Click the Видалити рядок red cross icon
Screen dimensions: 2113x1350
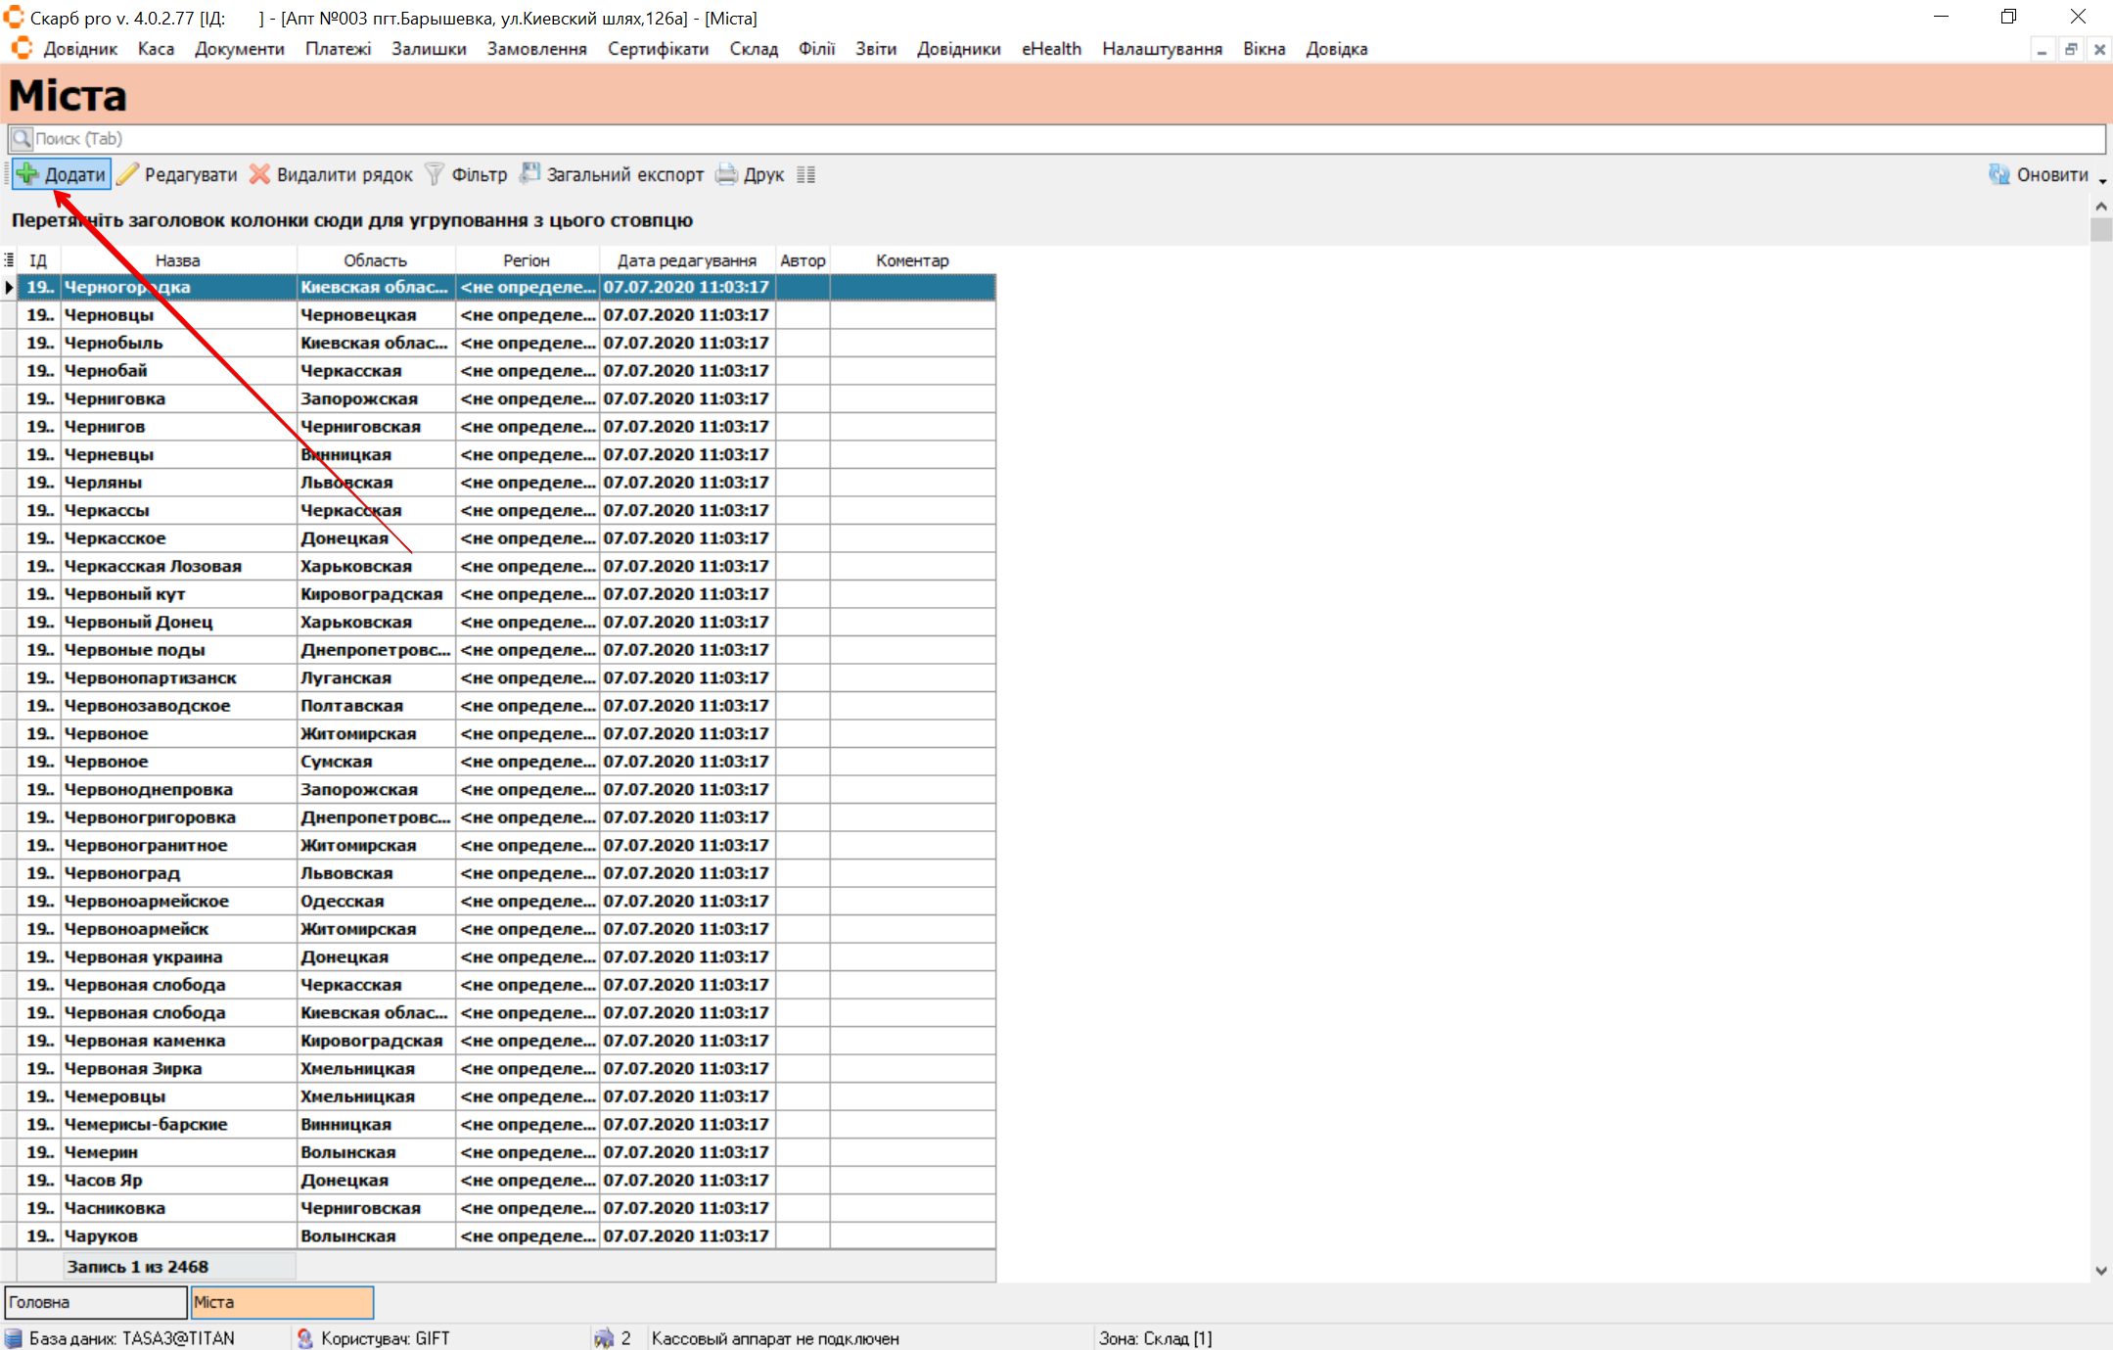pos(259,174)
